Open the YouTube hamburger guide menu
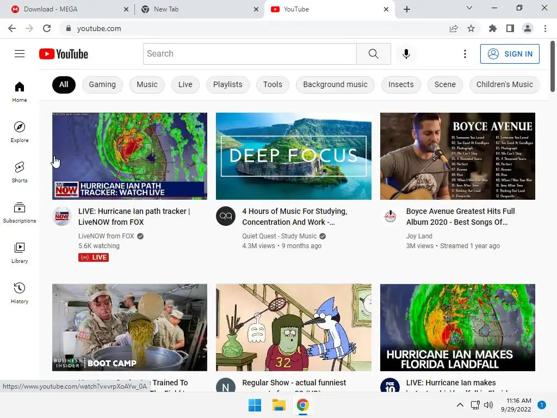The width and height of the screenshot is (557, 418). tap(20, 54)
